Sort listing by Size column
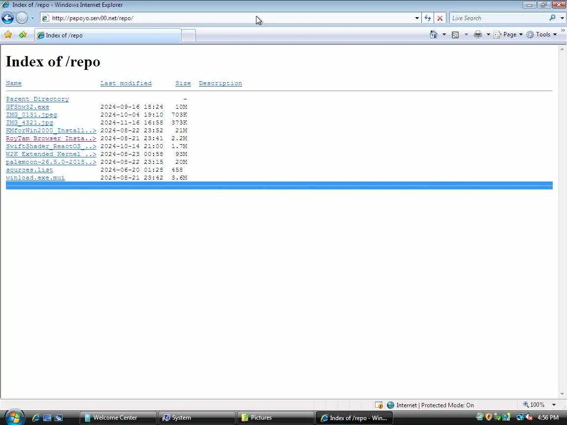Screen dimensions: 567x425 [183, 83]
